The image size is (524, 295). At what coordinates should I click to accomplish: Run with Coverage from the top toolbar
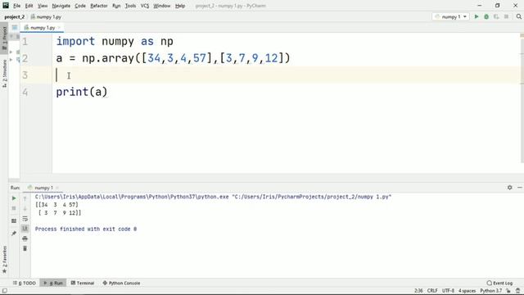click(496, 16)
